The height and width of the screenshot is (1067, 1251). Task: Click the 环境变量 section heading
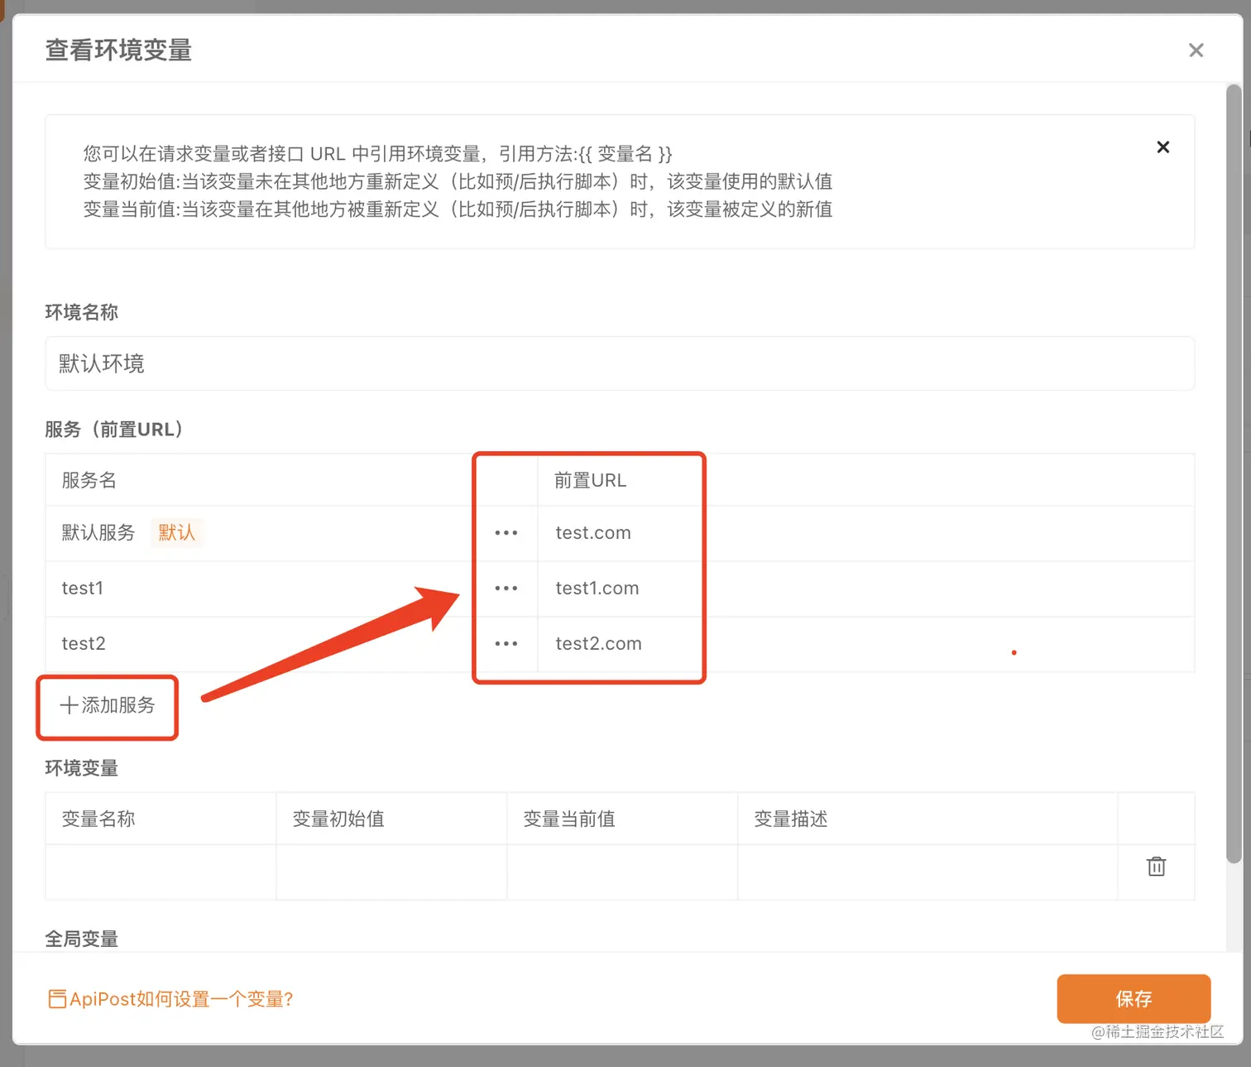tap(82, 768)
